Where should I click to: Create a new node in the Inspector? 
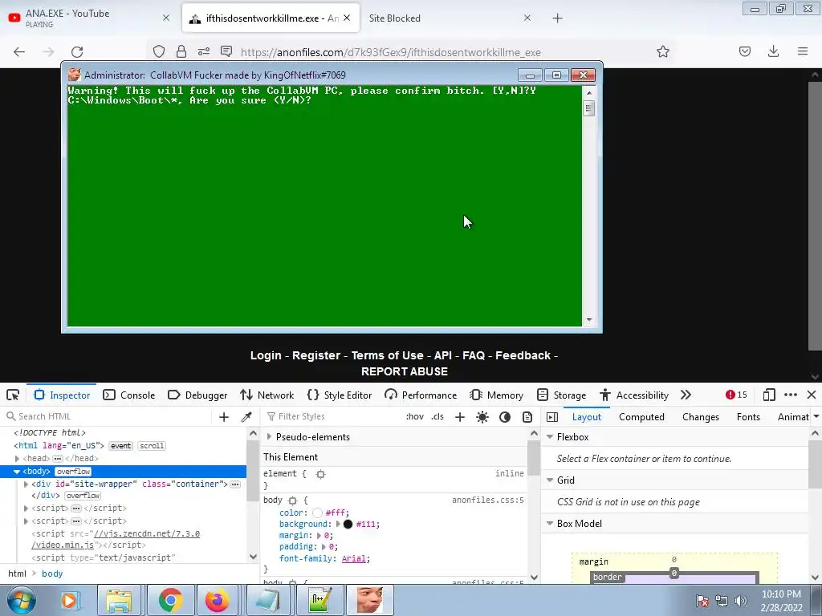pyautogui.click(x=224, y=416)
